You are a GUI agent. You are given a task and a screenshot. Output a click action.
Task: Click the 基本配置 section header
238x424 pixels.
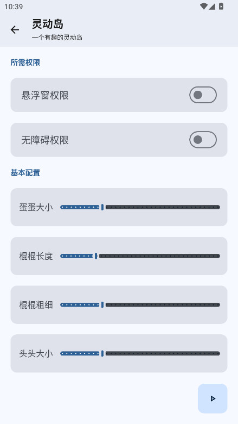coord(25,173)
